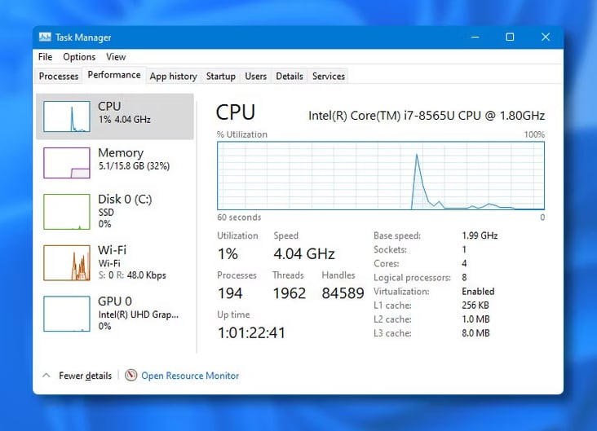Click the Memory 5.1/15.8 GB (32%) text
Image resolution: width=597 pixels, height=431 pixels.
[x=134, y=166]
